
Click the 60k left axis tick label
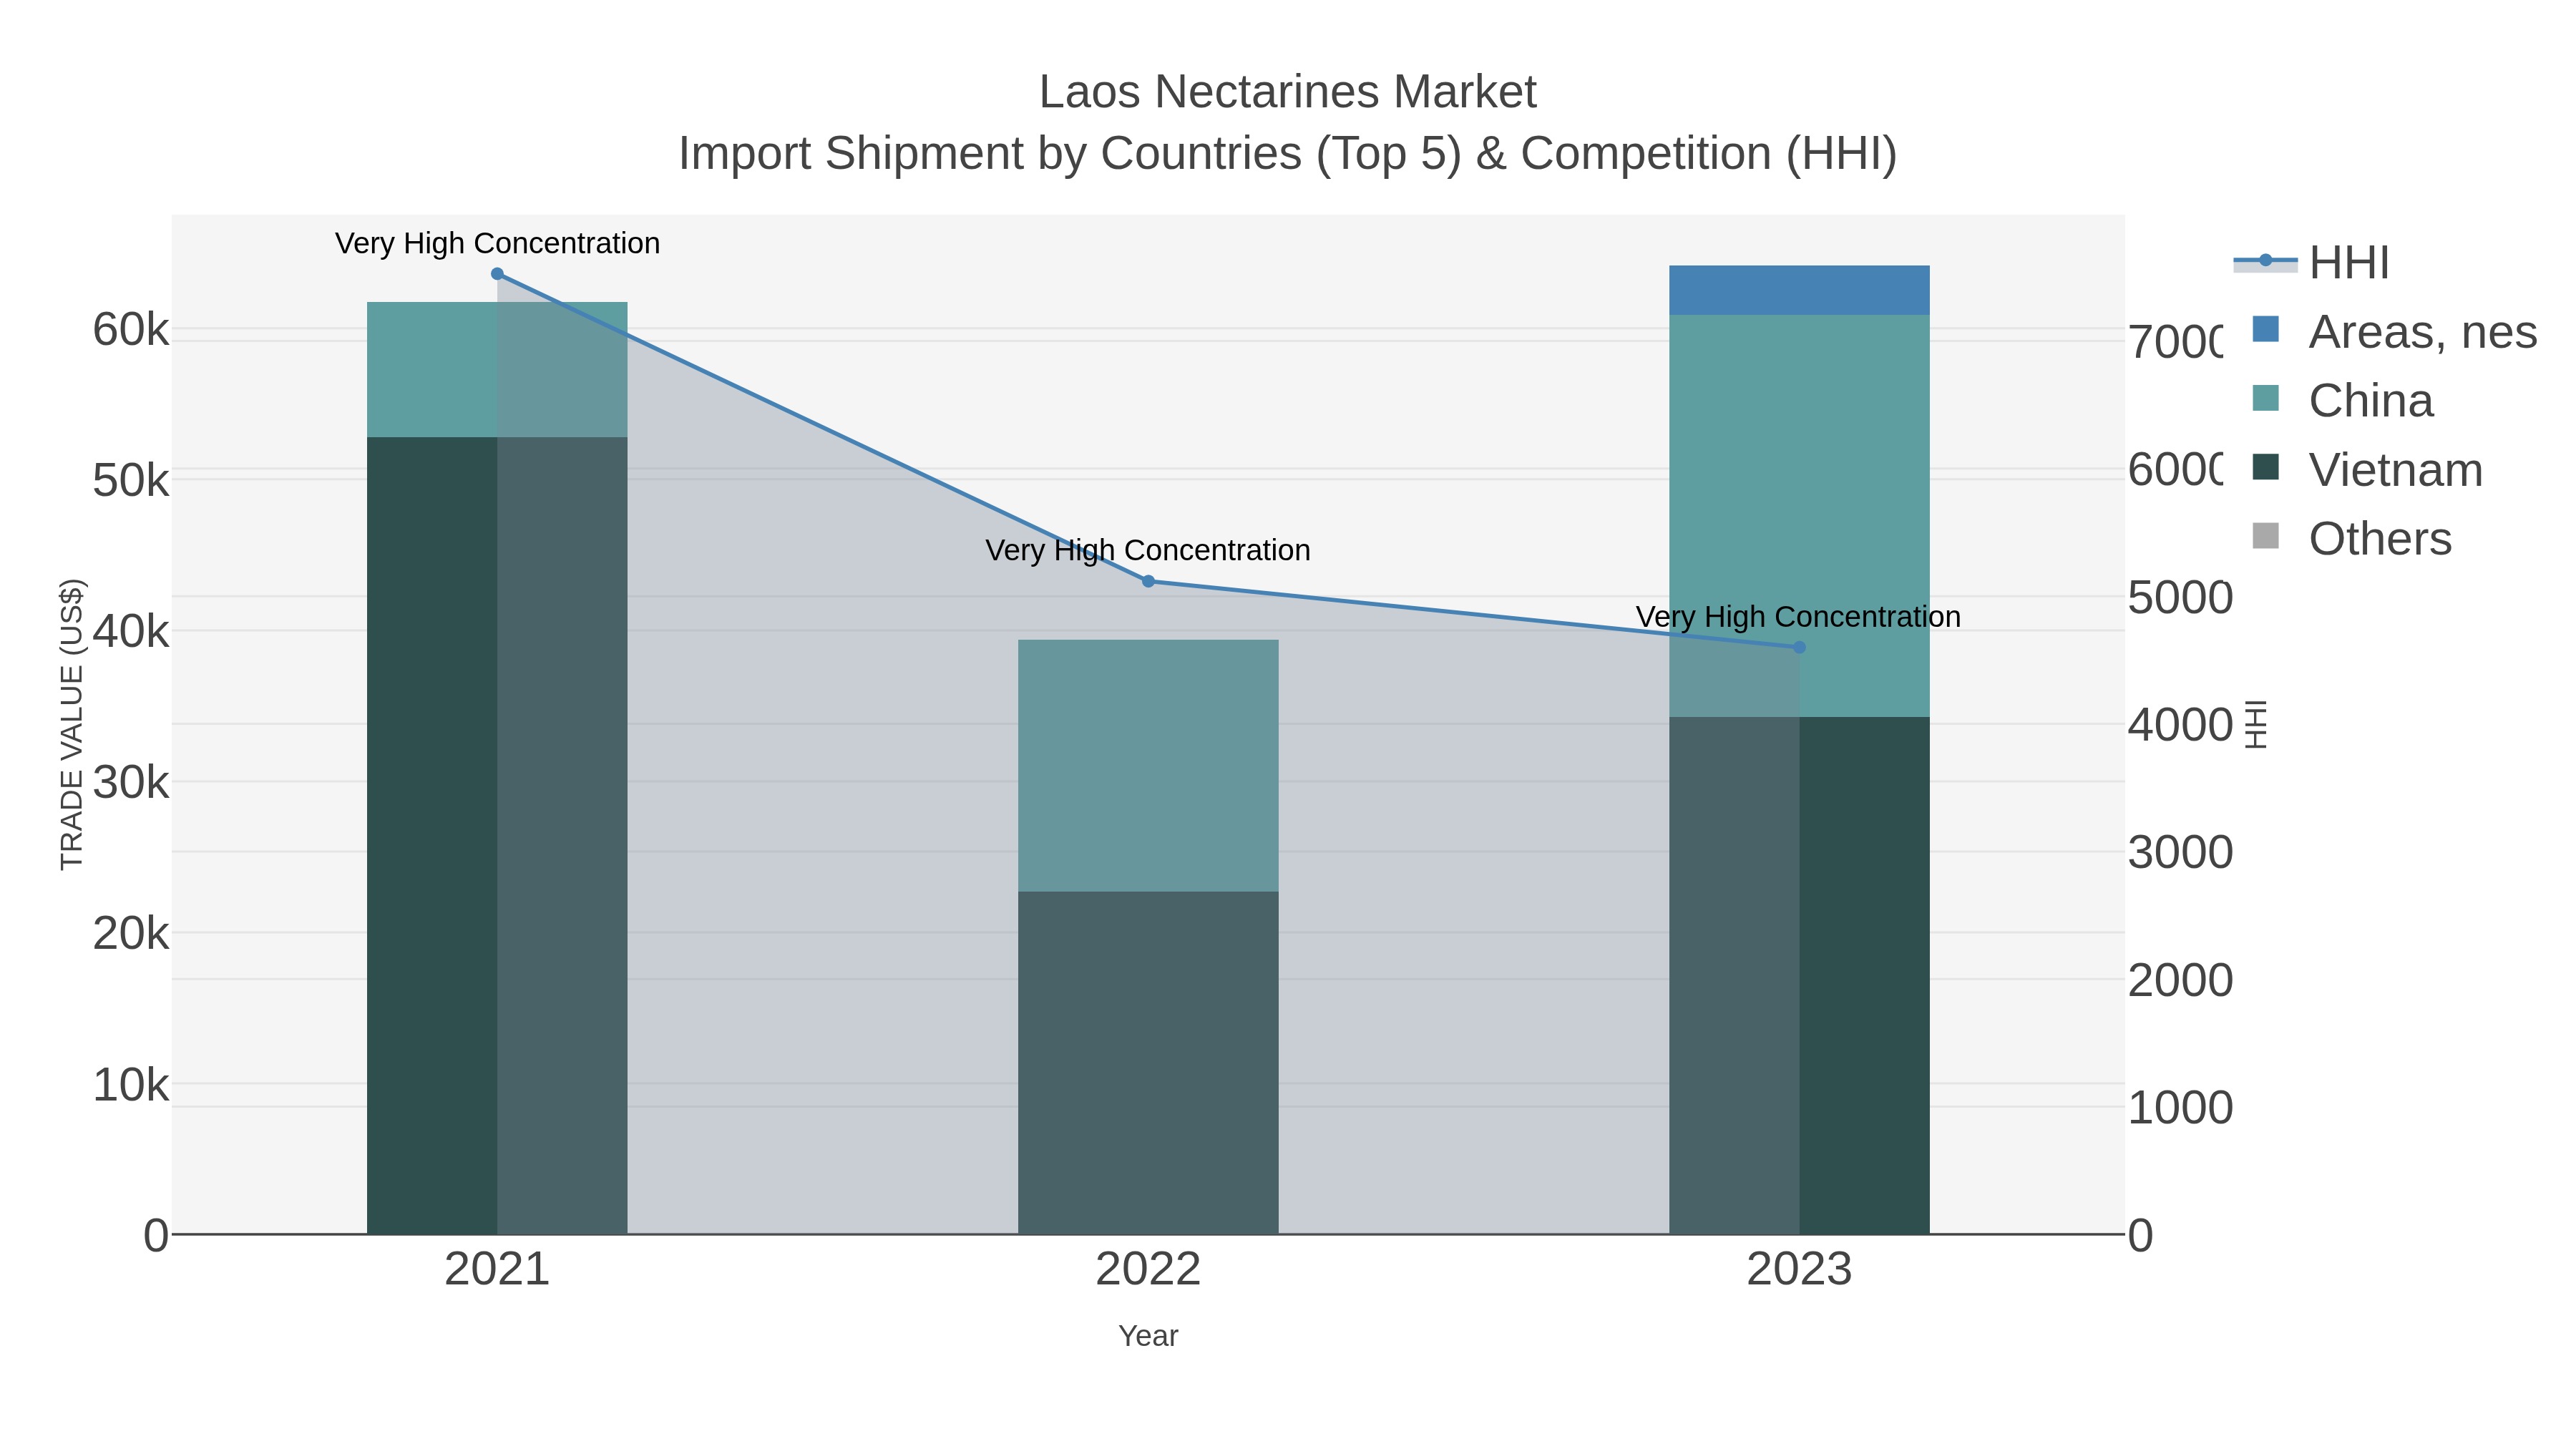(x=131, y=330)
